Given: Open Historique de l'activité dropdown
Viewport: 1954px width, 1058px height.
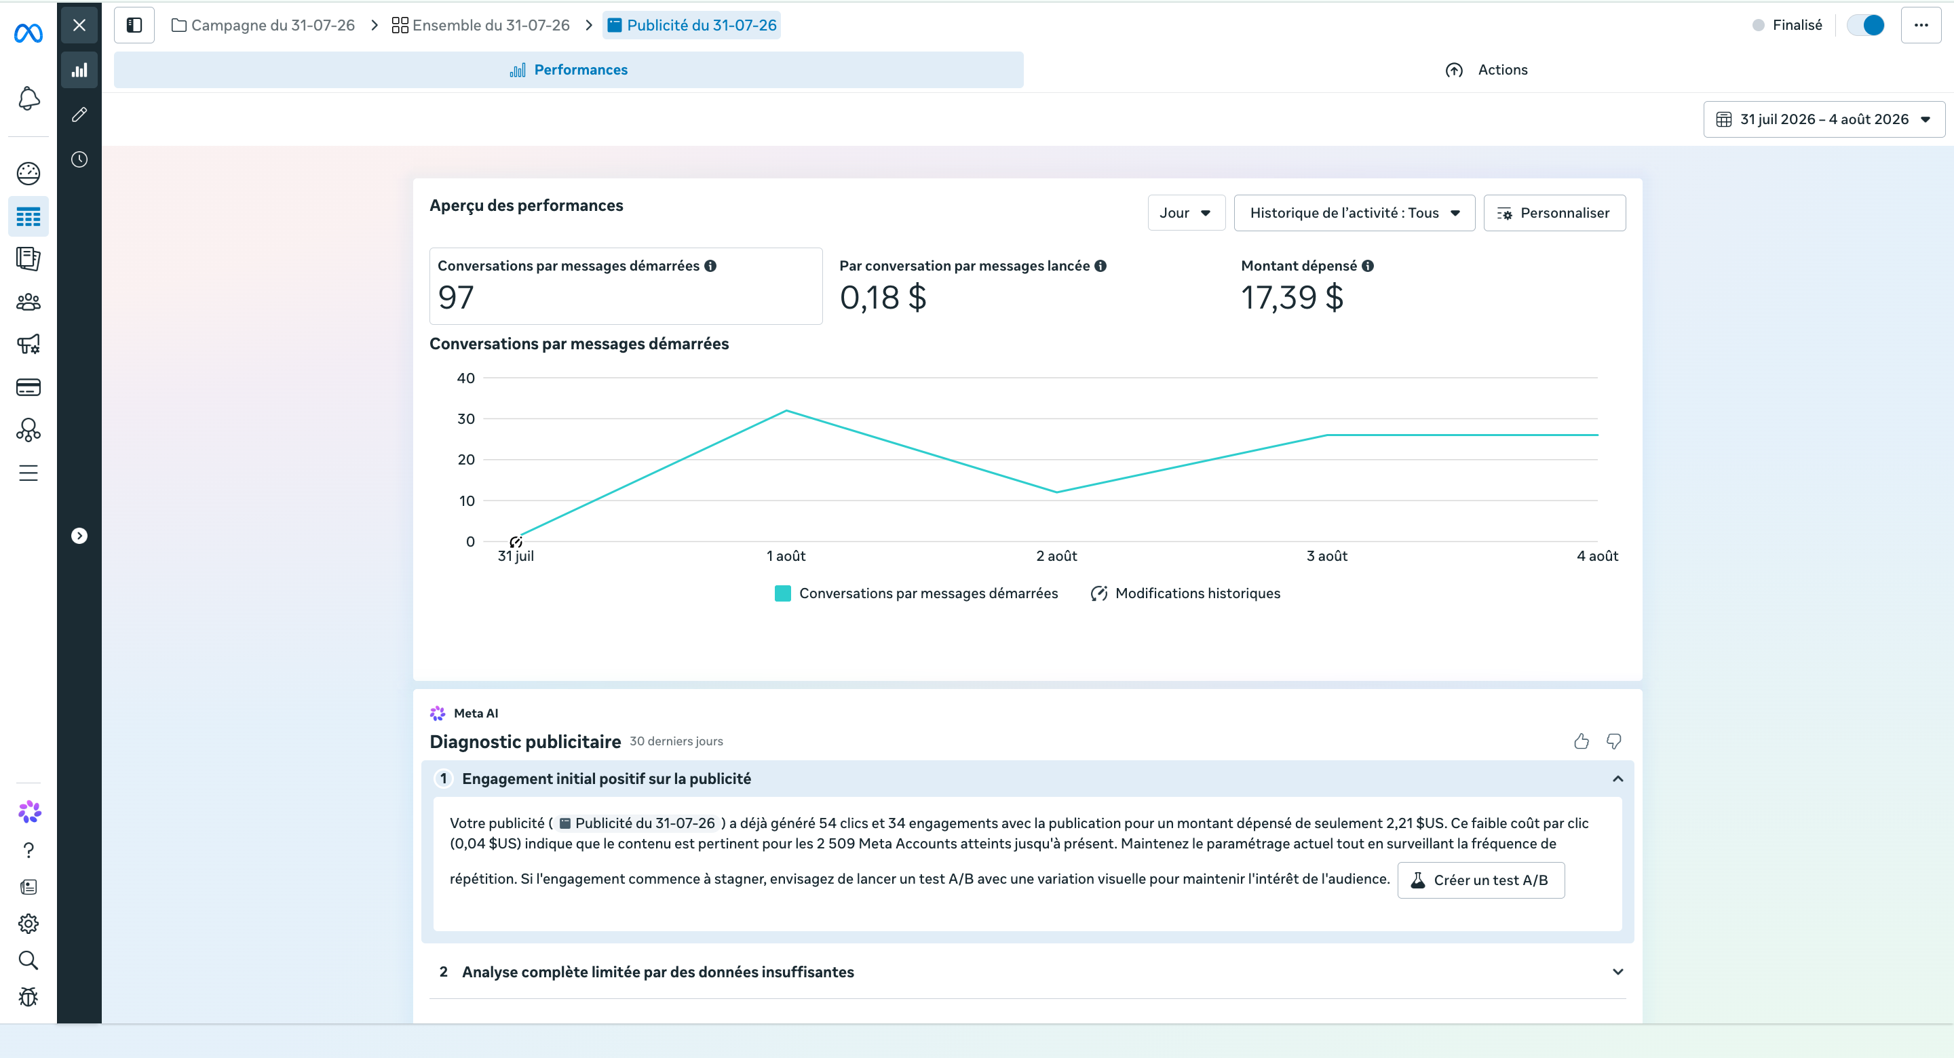Looking at the screenshot, I should tap(1354, 213).
